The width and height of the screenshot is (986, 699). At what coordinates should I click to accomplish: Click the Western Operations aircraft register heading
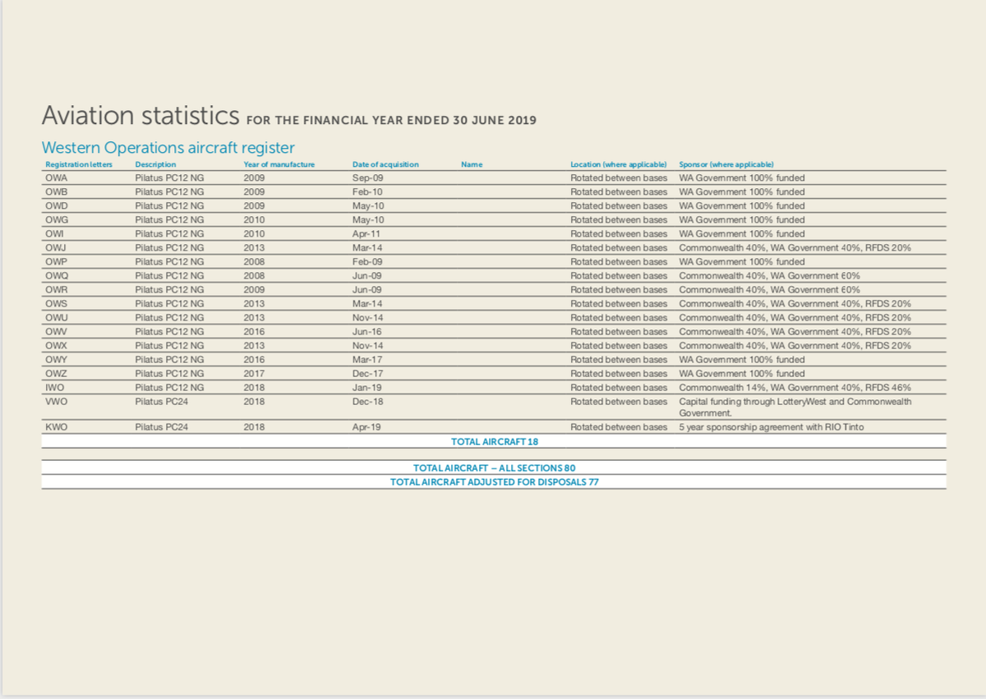[x=168, y=148]
